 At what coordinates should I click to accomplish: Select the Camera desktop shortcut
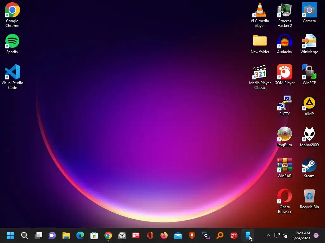pyautogui.click(x=309, y=12)
